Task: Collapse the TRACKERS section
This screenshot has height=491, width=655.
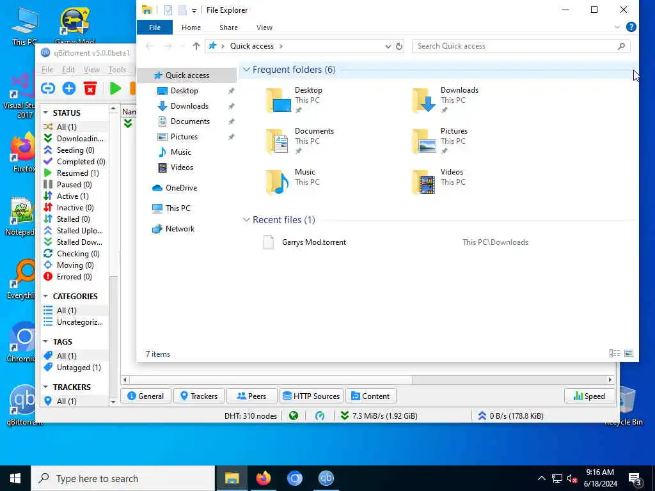Action: click(45, 387)
